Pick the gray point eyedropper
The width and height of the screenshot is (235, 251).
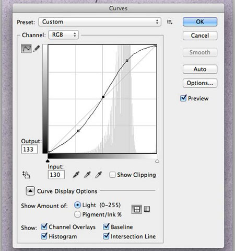(87, 175)
